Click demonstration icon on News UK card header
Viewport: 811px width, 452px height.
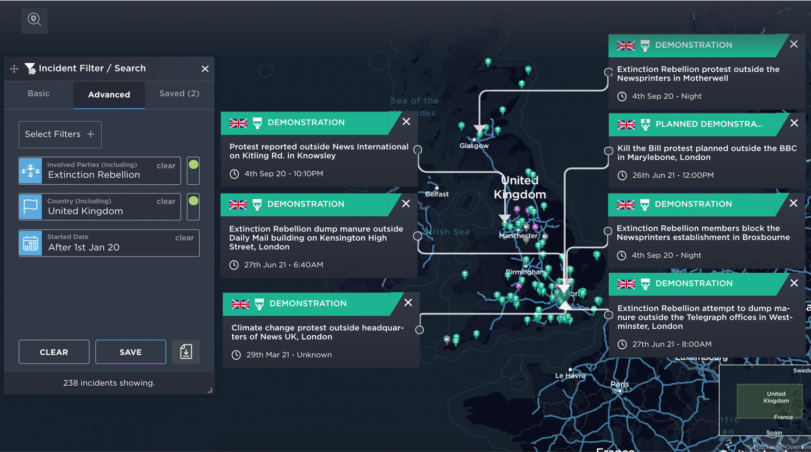(x=259, y=304)
